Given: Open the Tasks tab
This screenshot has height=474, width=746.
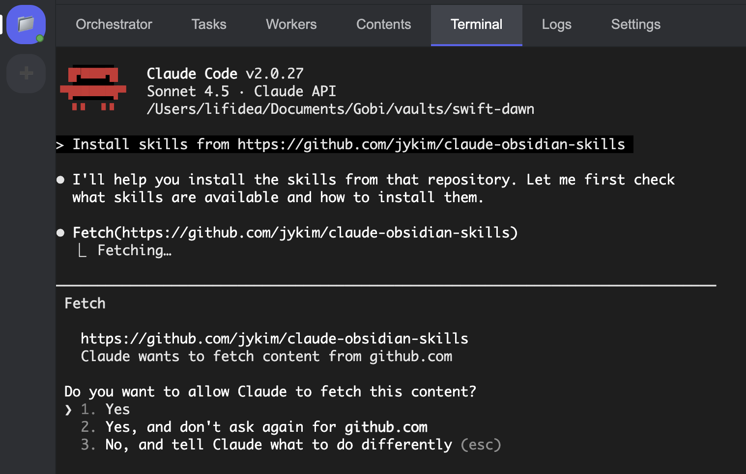Looking at the screenshot, I should tap(209, 25).
